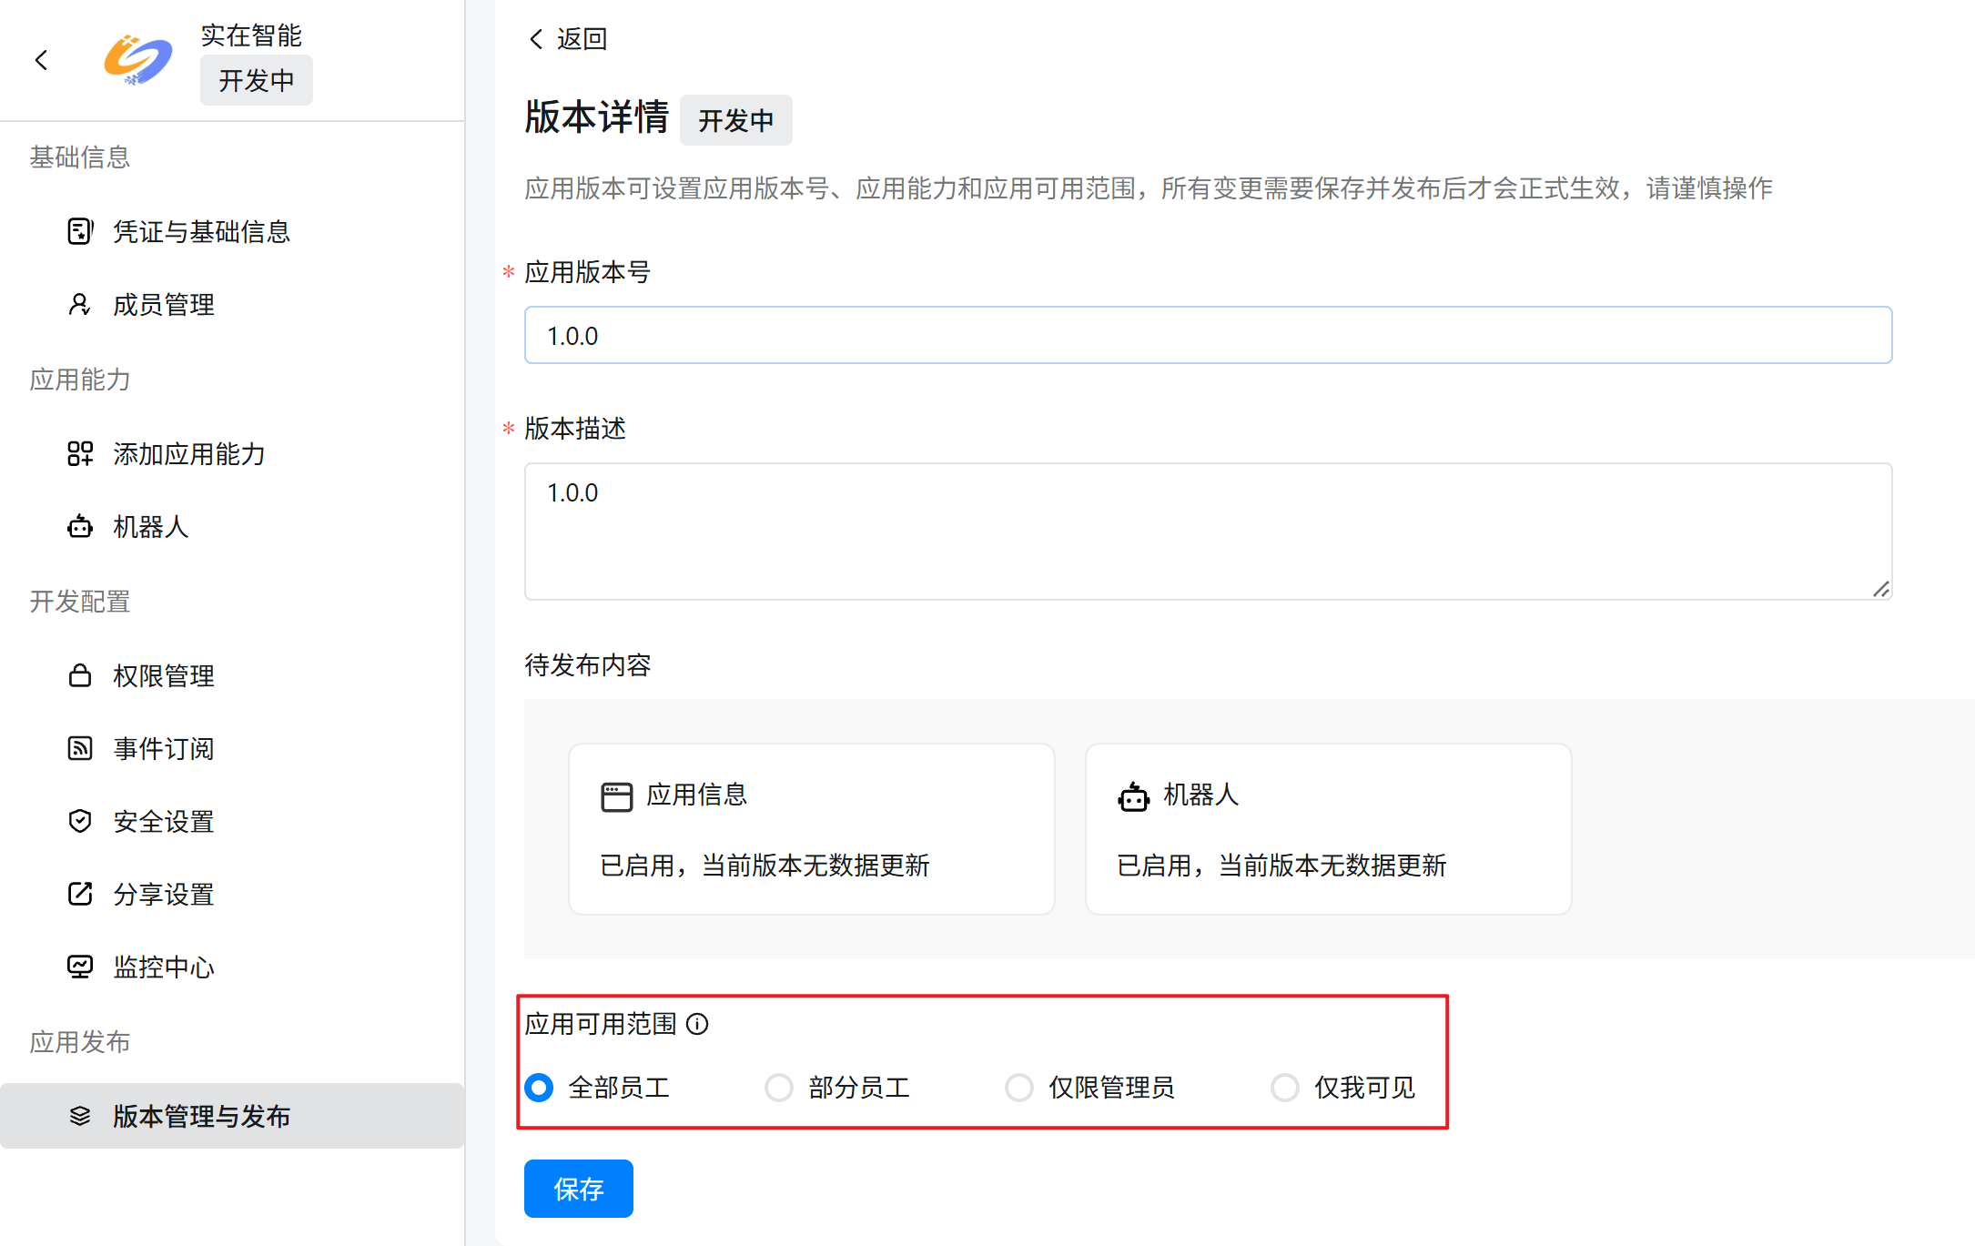Click the 版本描述 text area
Screen dimensions: 1975x1246
(x=1208, y=532)
